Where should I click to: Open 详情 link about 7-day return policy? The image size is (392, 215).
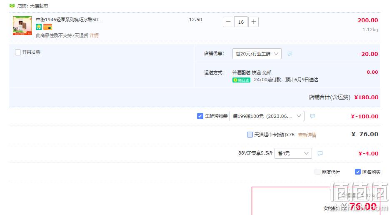tap(94, 35)
